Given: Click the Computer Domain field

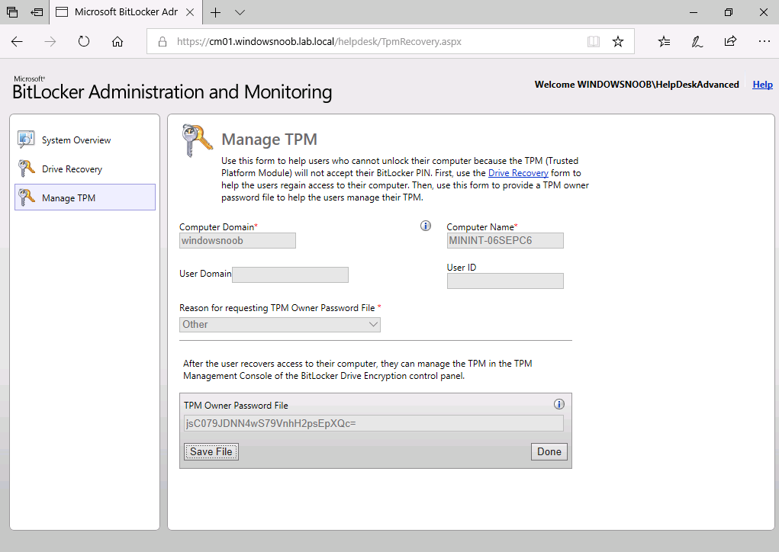Looking at the screenshot, I should tap(237, 241).
